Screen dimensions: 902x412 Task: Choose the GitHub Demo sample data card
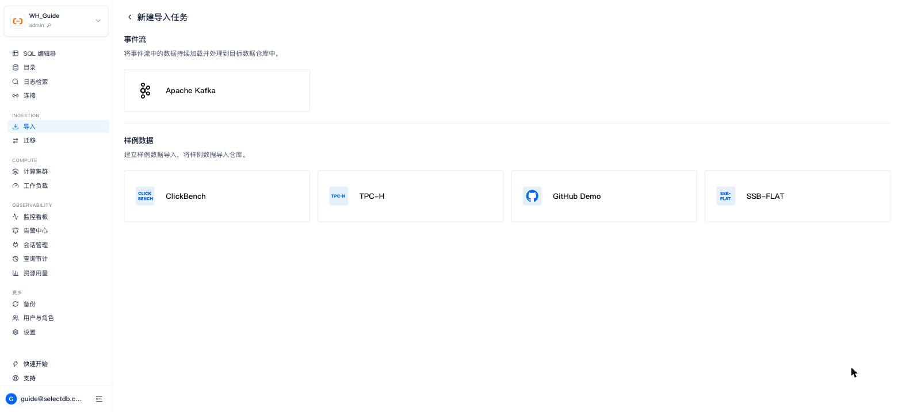click(x=604, y=196)
